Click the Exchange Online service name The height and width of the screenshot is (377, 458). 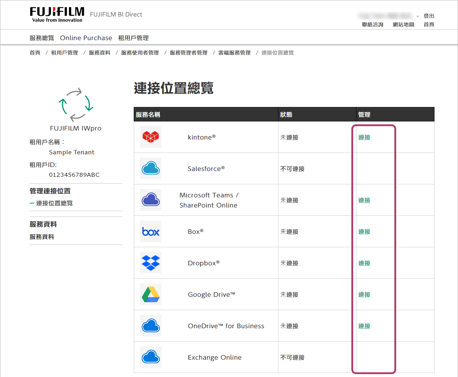click(215, 357)
